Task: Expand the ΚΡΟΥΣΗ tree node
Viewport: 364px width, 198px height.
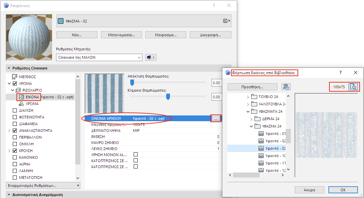Action: tap(9, 151)
